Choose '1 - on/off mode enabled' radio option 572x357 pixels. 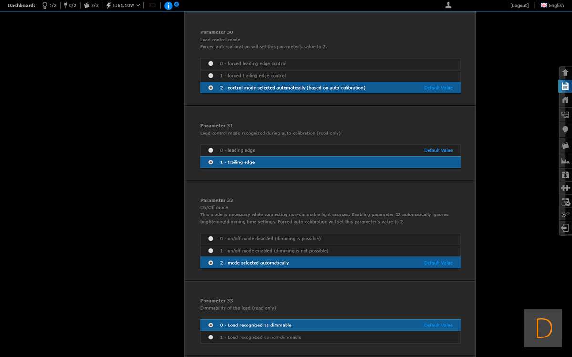tap(211, 251)
